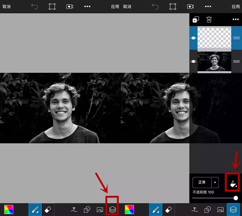The width and height of the screenshot is (242, 216).
Task: Open the layers panel three-dot options menu
Action: click(x=235, y=19)
